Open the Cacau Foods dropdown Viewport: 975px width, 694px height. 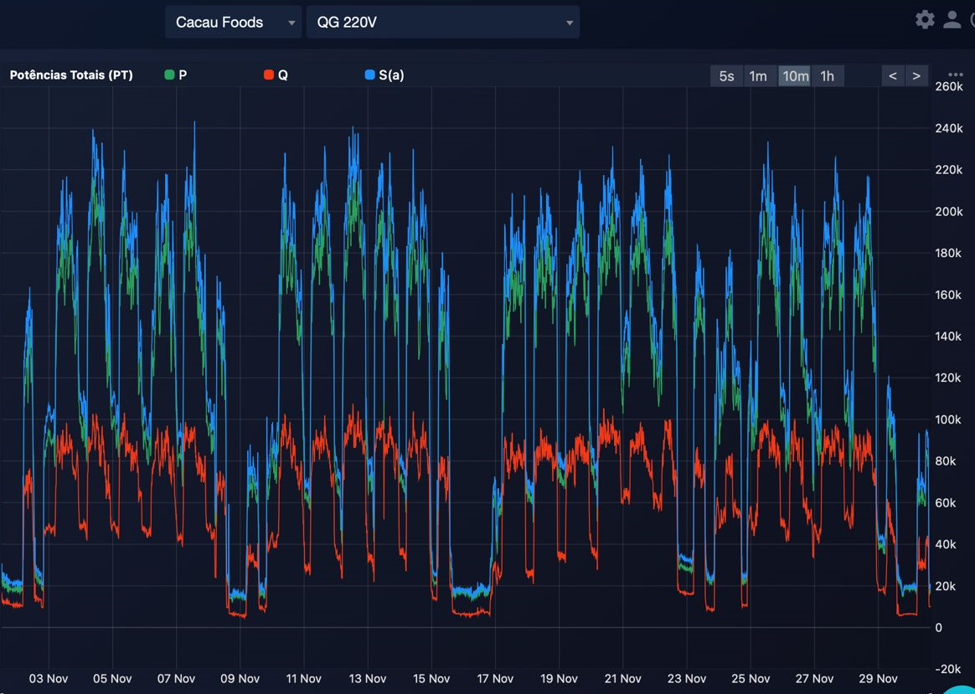pos(233,23)
